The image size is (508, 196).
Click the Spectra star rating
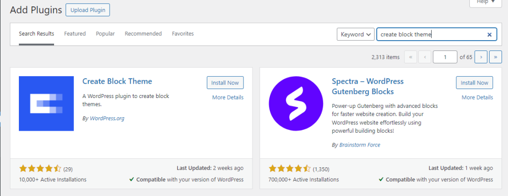290,168
